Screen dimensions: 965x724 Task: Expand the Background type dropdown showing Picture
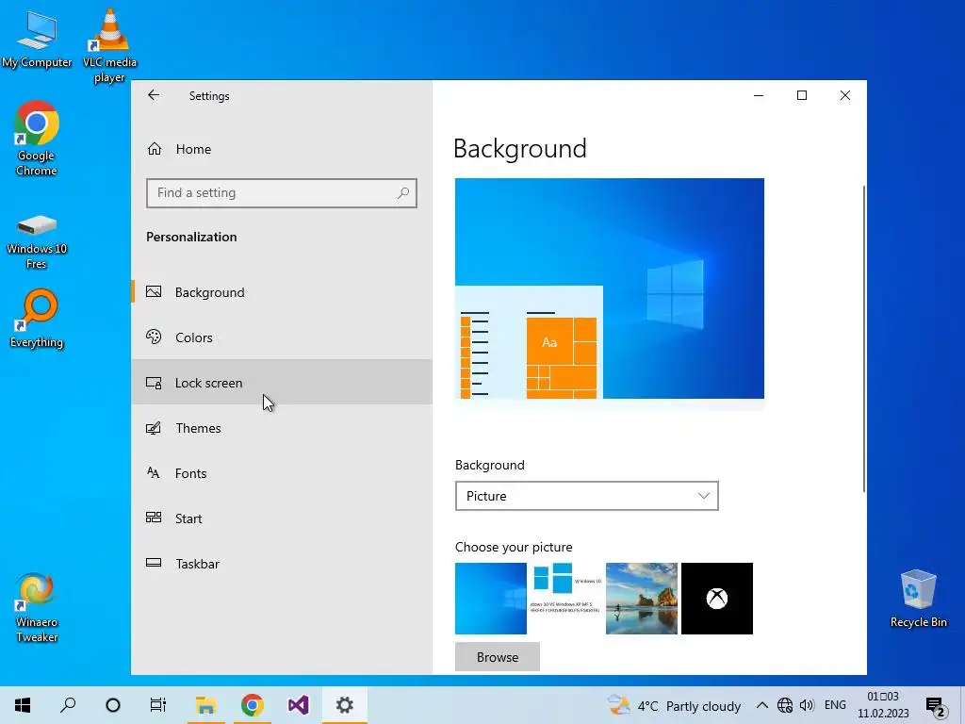coord(586,496)
